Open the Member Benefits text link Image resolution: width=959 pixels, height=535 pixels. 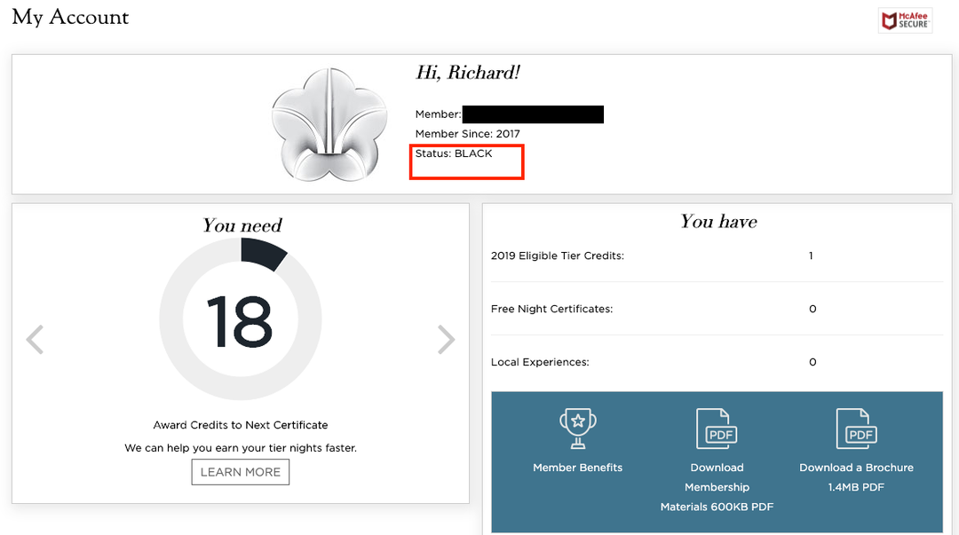pos(577,468)
